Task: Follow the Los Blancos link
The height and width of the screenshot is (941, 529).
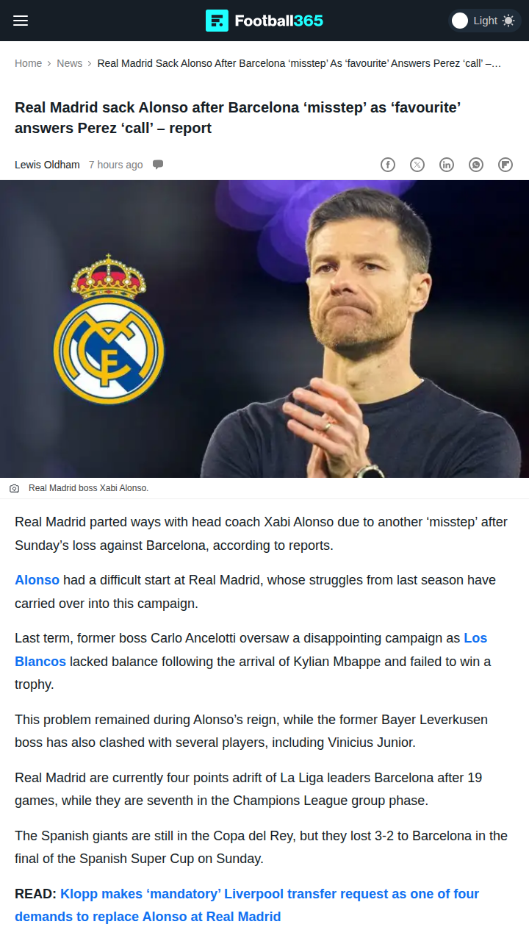Action: [251, 650]
